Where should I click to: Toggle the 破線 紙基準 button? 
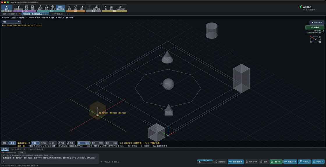click(x=236, y=161)
